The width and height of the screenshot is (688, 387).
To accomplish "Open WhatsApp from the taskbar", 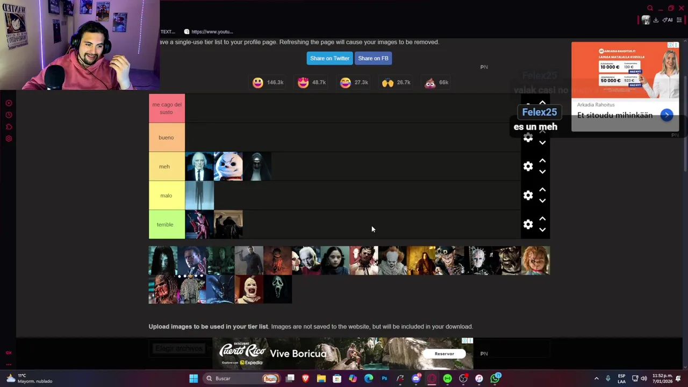I will 495,378.
